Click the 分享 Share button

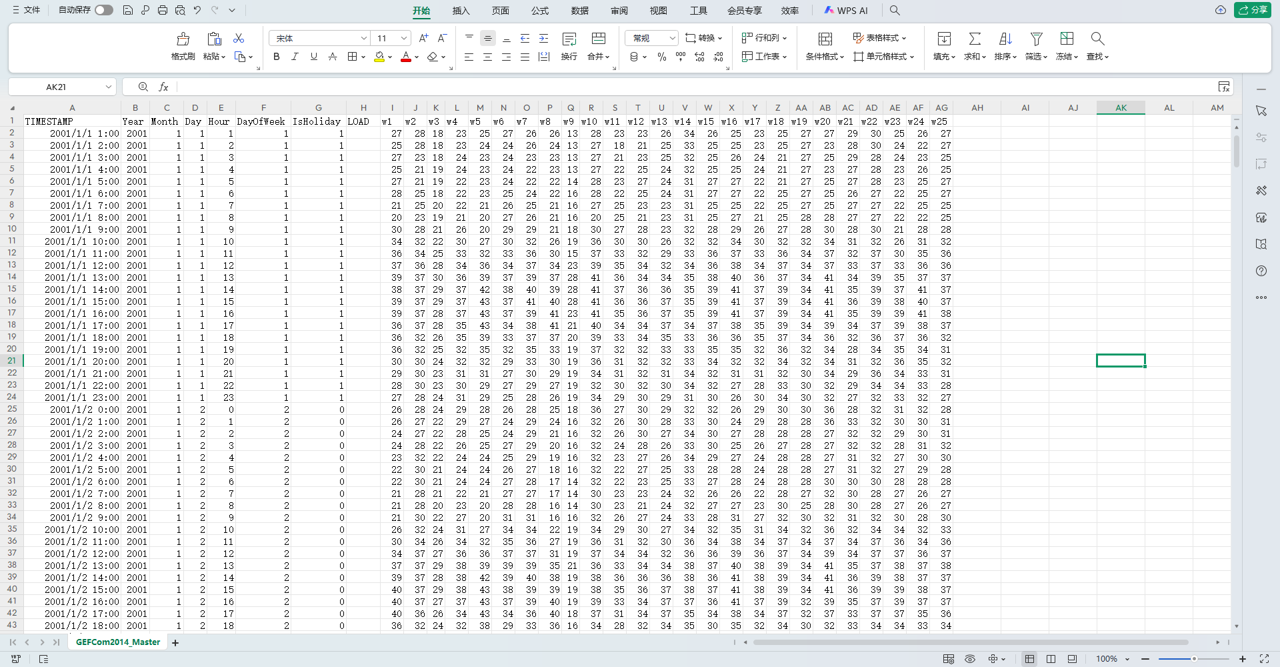pyautogui.click(x=1253, y=10)
